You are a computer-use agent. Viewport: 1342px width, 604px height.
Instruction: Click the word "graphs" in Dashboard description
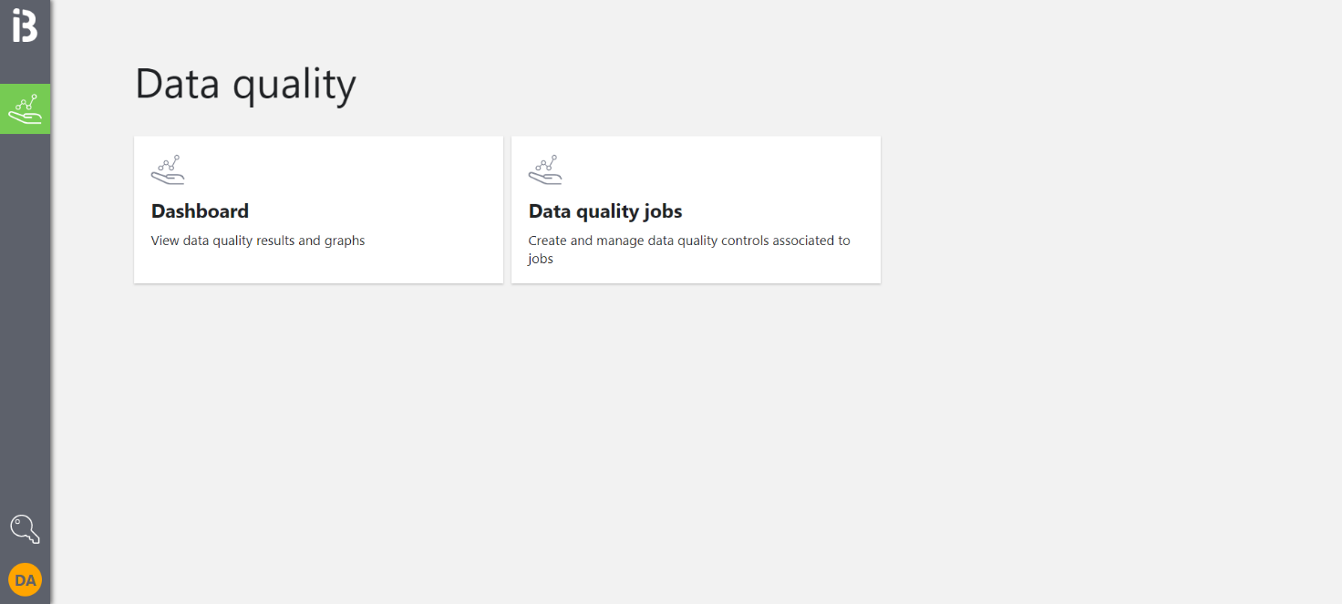345,241
